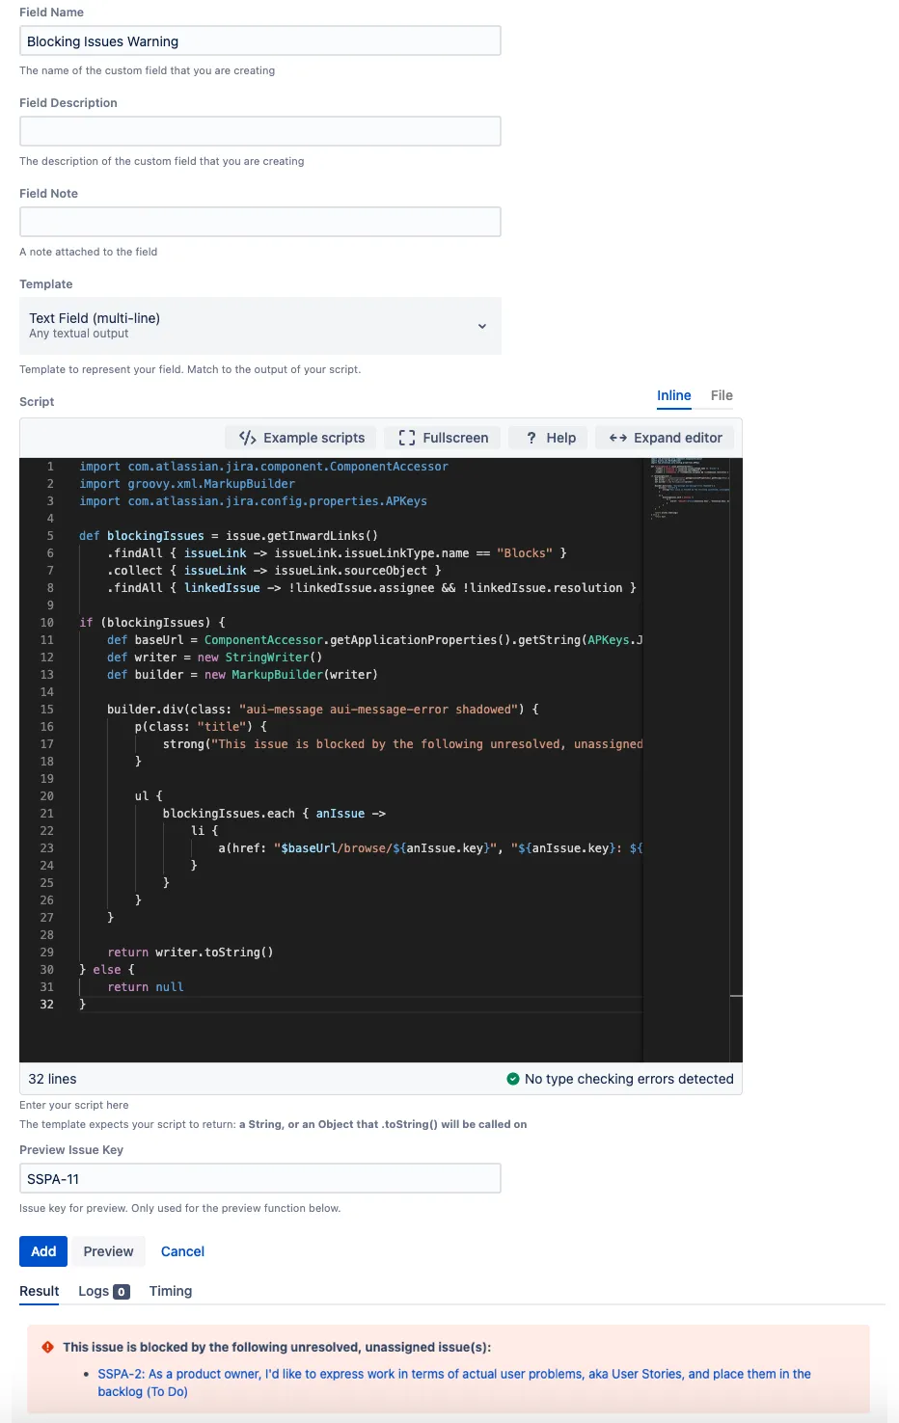This screenshot has width=899, height=1423.
Task: Open the Template dropdown chevron
Action: click(x=482, y=326)
